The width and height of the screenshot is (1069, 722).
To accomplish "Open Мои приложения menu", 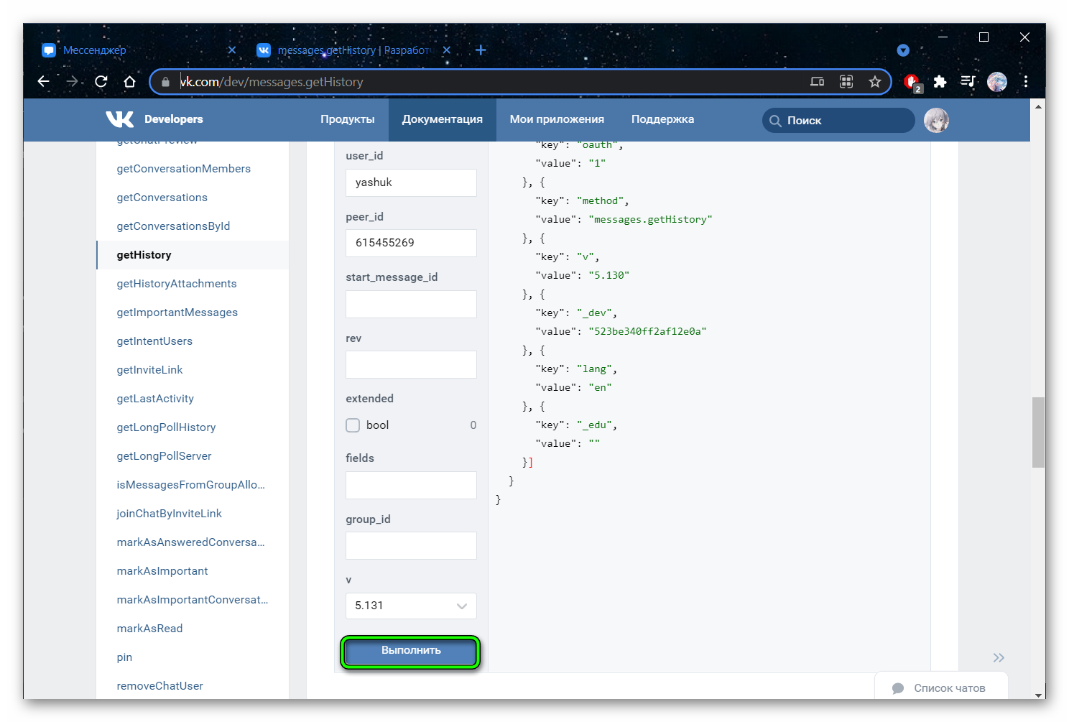I will [557, 119].
